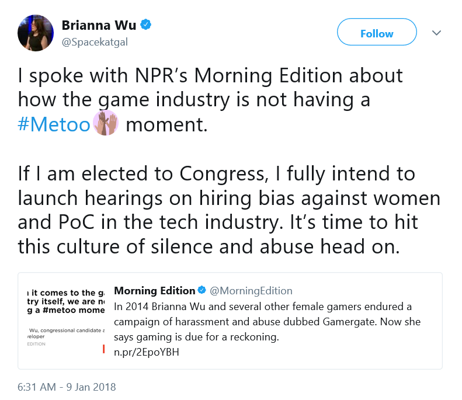
Task: Click the quoted tweet preview image thumbnail
Action: click(66, 321)
